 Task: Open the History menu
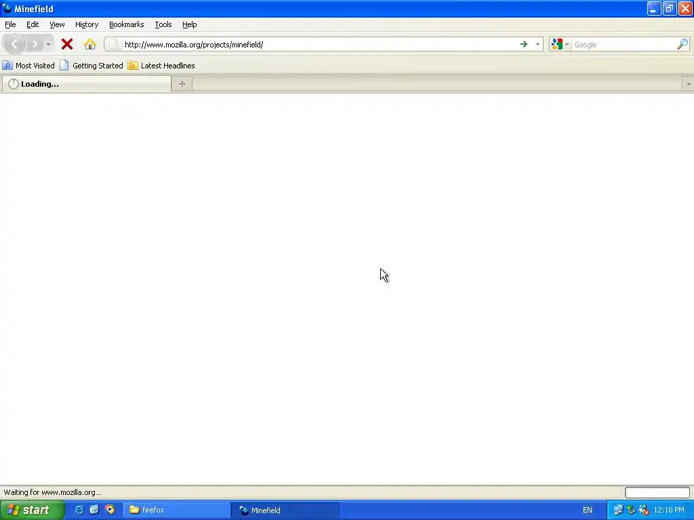[x=87, y=25]
